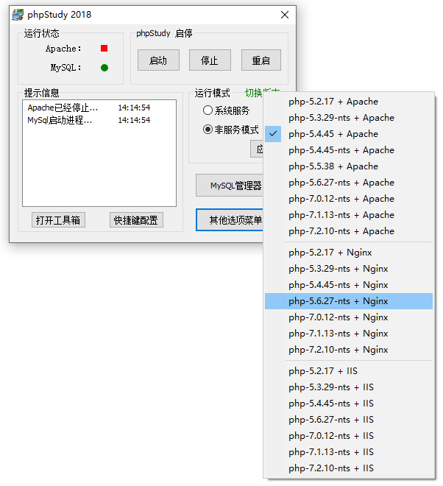The height and width of the screenshot is (486, 443).
Task: Select highlighted php-5.6.27-nts + Nginx
Action: 349,301
